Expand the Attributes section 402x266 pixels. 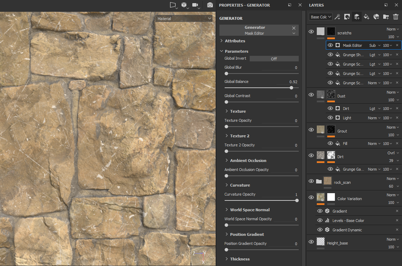click(235, 41)
